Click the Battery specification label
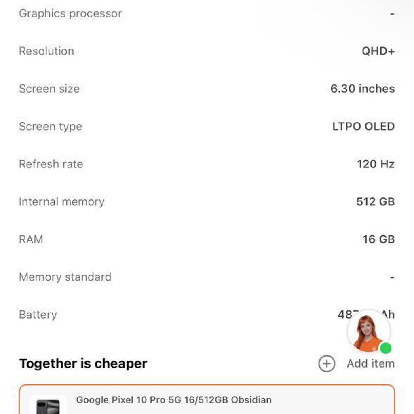414x414 pixels. point(38,315)
